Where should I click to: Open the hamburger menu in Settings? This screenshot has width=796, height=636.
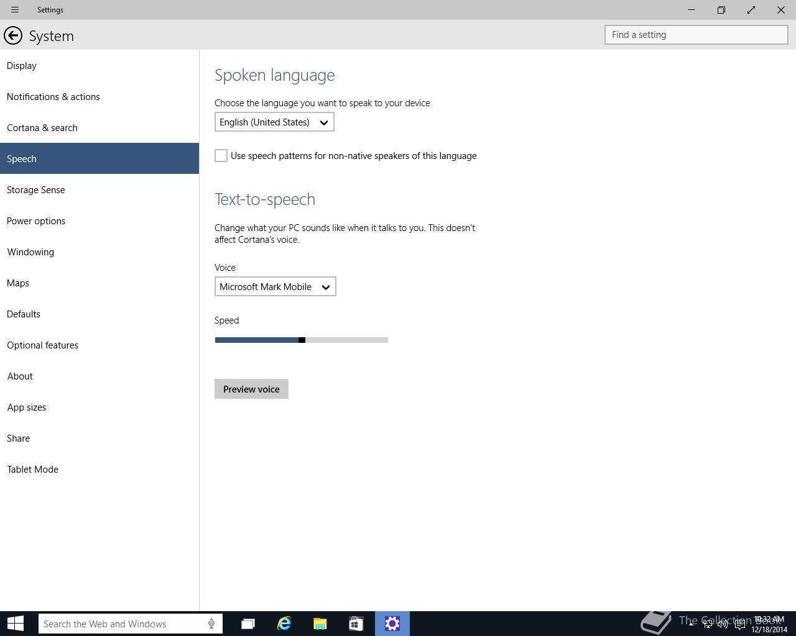[15, 10]
